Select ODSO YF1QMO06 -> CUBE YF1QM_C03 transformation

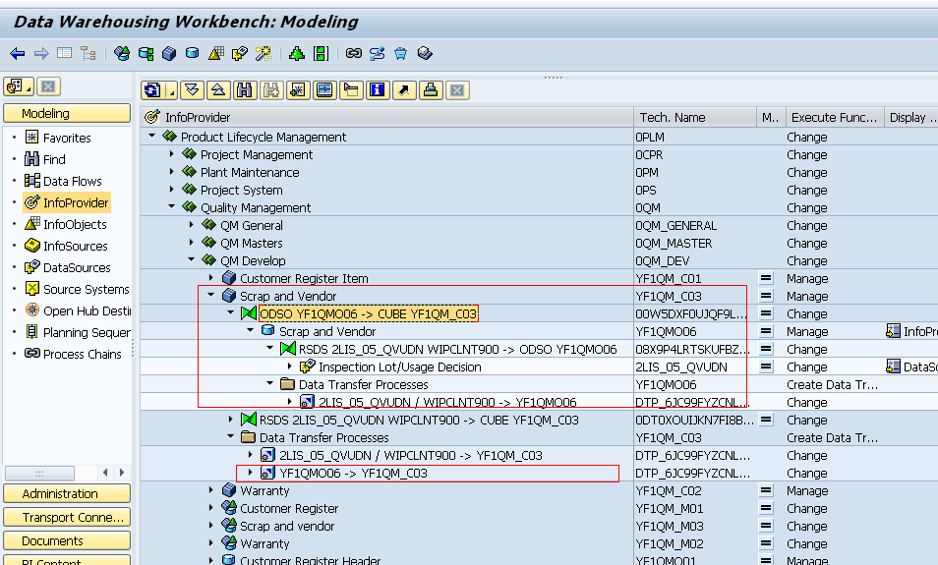point(369,313)
